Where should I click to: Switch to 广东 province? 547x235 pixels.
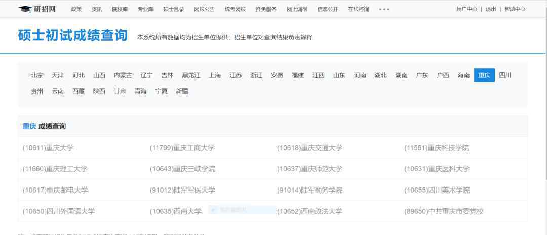pos(422,75)
